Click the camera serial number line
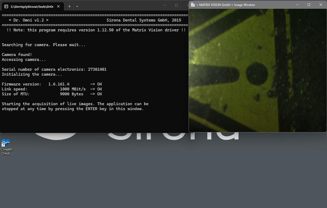 [54, 69]
